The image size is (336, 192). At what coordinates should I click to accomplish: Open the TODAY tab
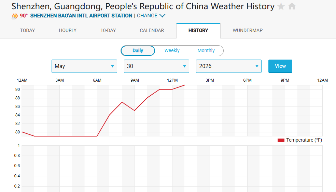[x=27, y=30]
